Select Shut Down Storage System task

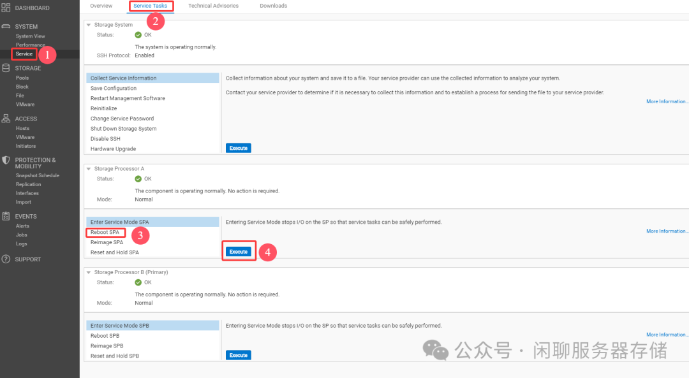152,129
